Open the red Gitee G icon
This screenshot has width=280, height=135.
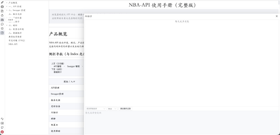tap(2, 132)
